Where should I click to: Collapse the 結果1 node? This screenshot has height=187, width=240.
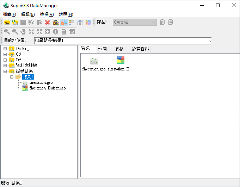tap(12, 77)
